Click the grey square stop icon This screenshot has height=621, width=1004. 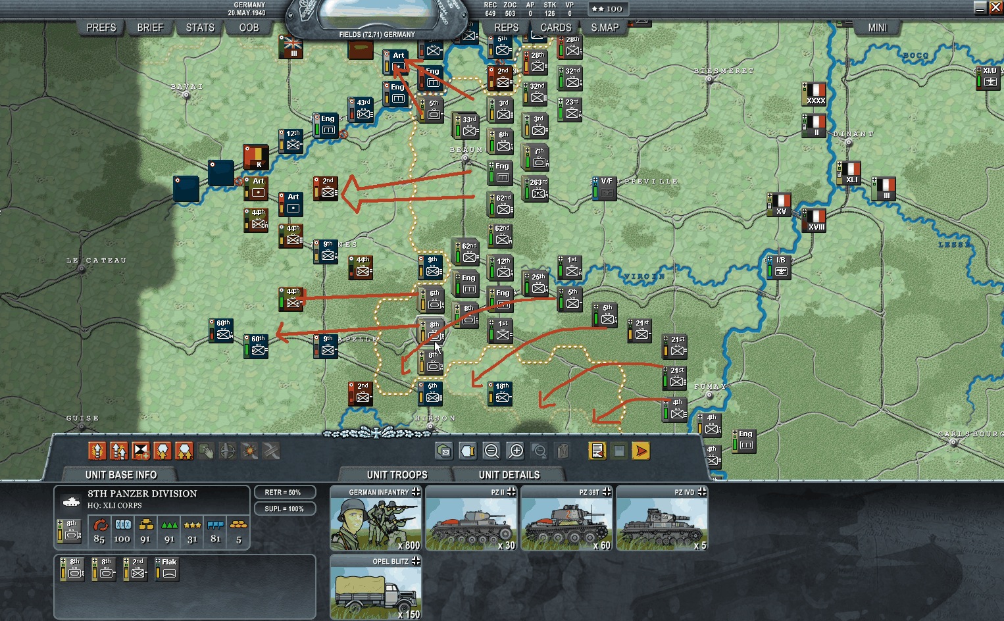[619, 451]
